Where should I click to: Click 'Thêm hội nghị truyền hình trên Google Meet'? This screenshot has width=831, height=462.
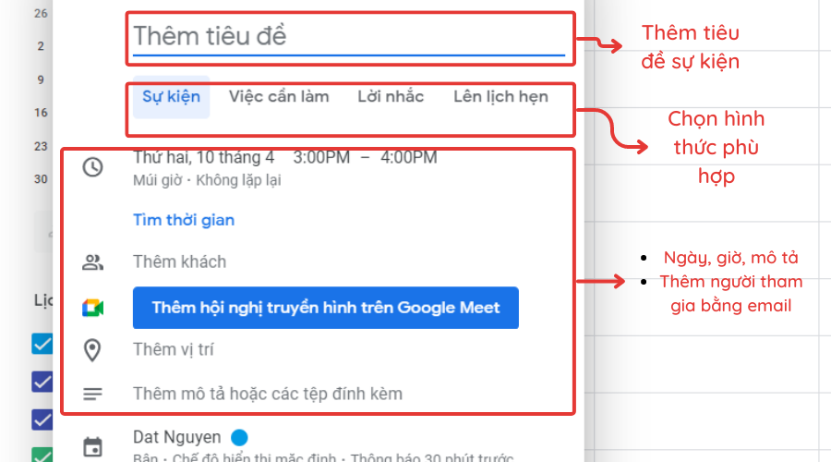click(x=325, y=308)
